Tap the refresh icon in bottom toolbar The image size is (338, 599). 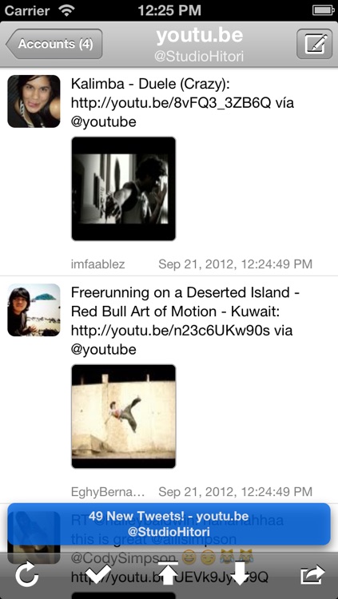click(26, 574)
